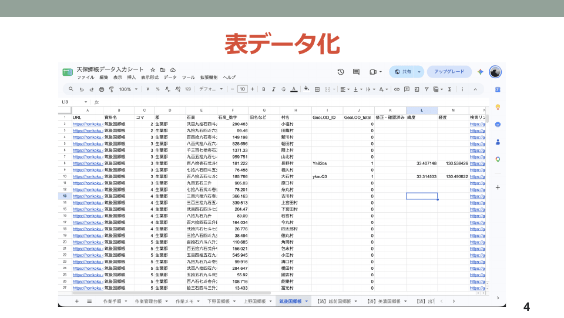The height and width of the screenshot is (318, 564).
Task: Select cell with GeoLOD_ID Yn82os
Action: 327,163
